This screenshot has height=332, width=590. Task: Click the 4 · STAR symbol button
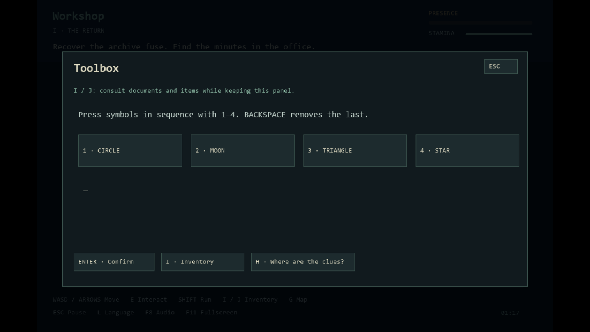467,151
